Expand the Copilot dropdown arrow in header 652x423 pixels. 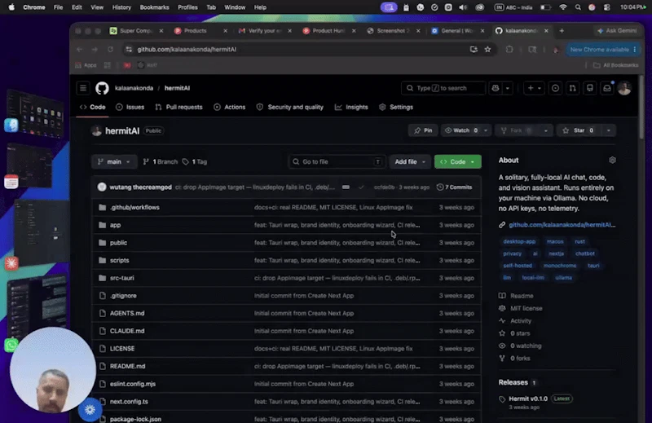pos(507,88)
